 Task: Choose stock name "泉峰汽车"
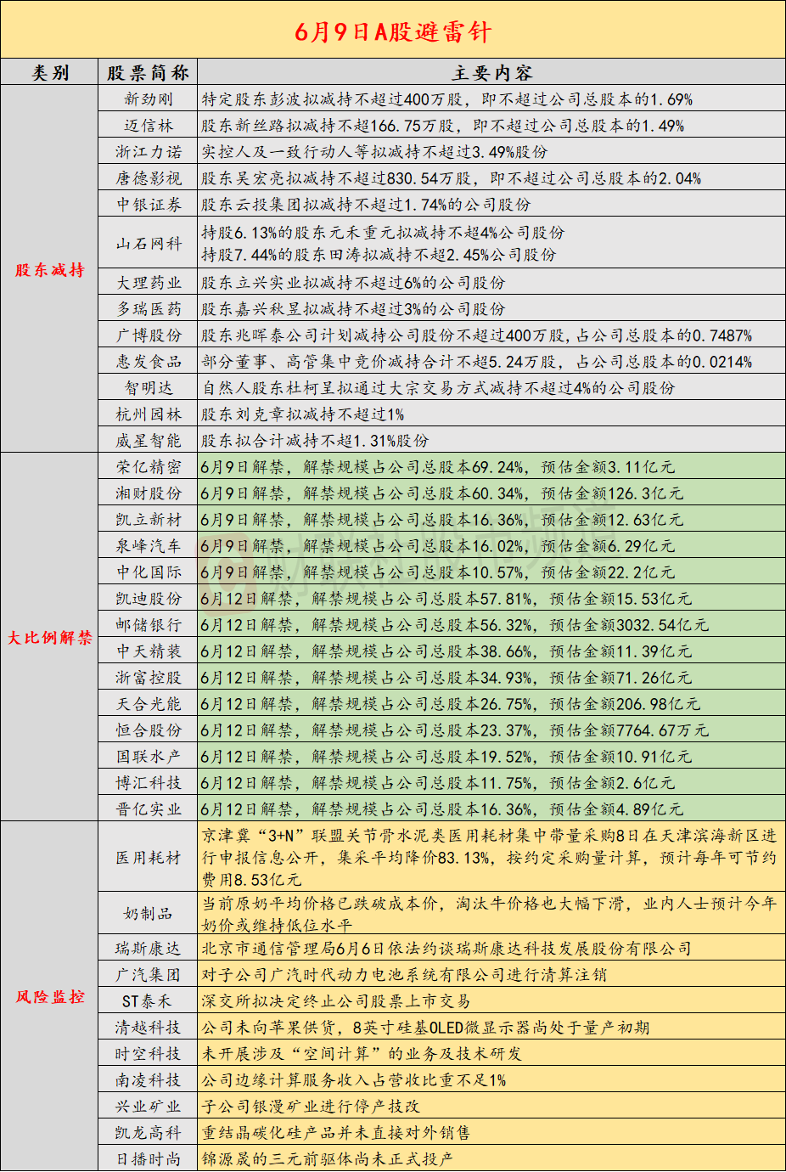tap(149, 546)
